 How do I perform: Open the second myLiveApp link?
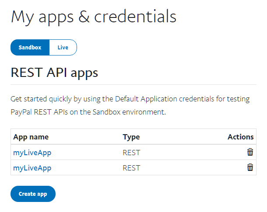32,168
